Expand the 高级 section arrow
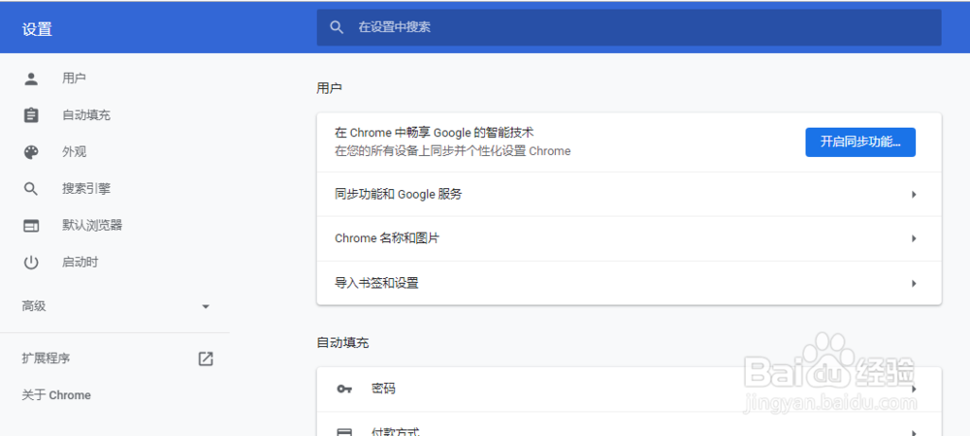This screenshot has height=436, width=970. [206, 306]
